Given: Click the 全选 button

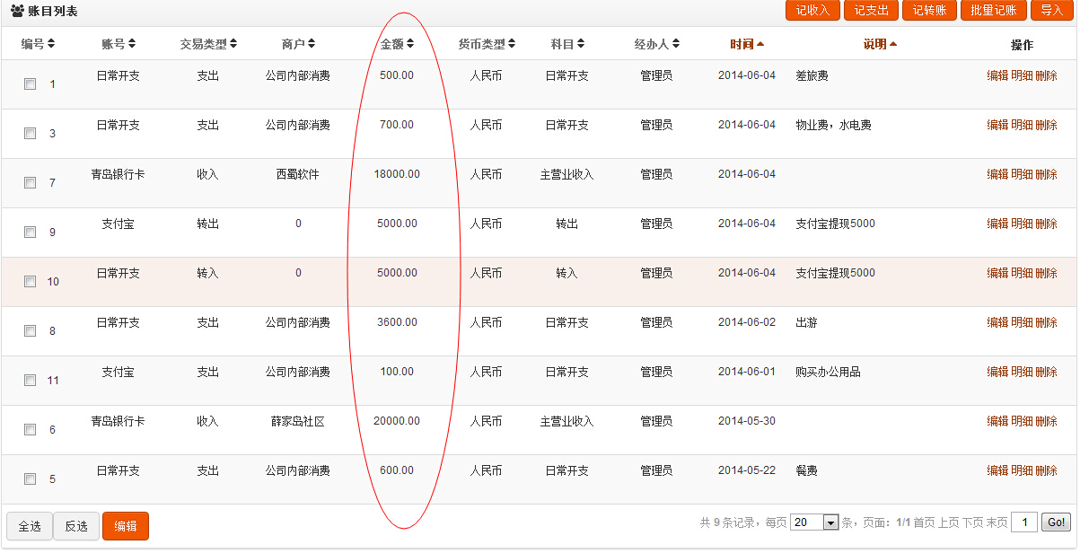Looking at the screenshot, I should 30,526.
